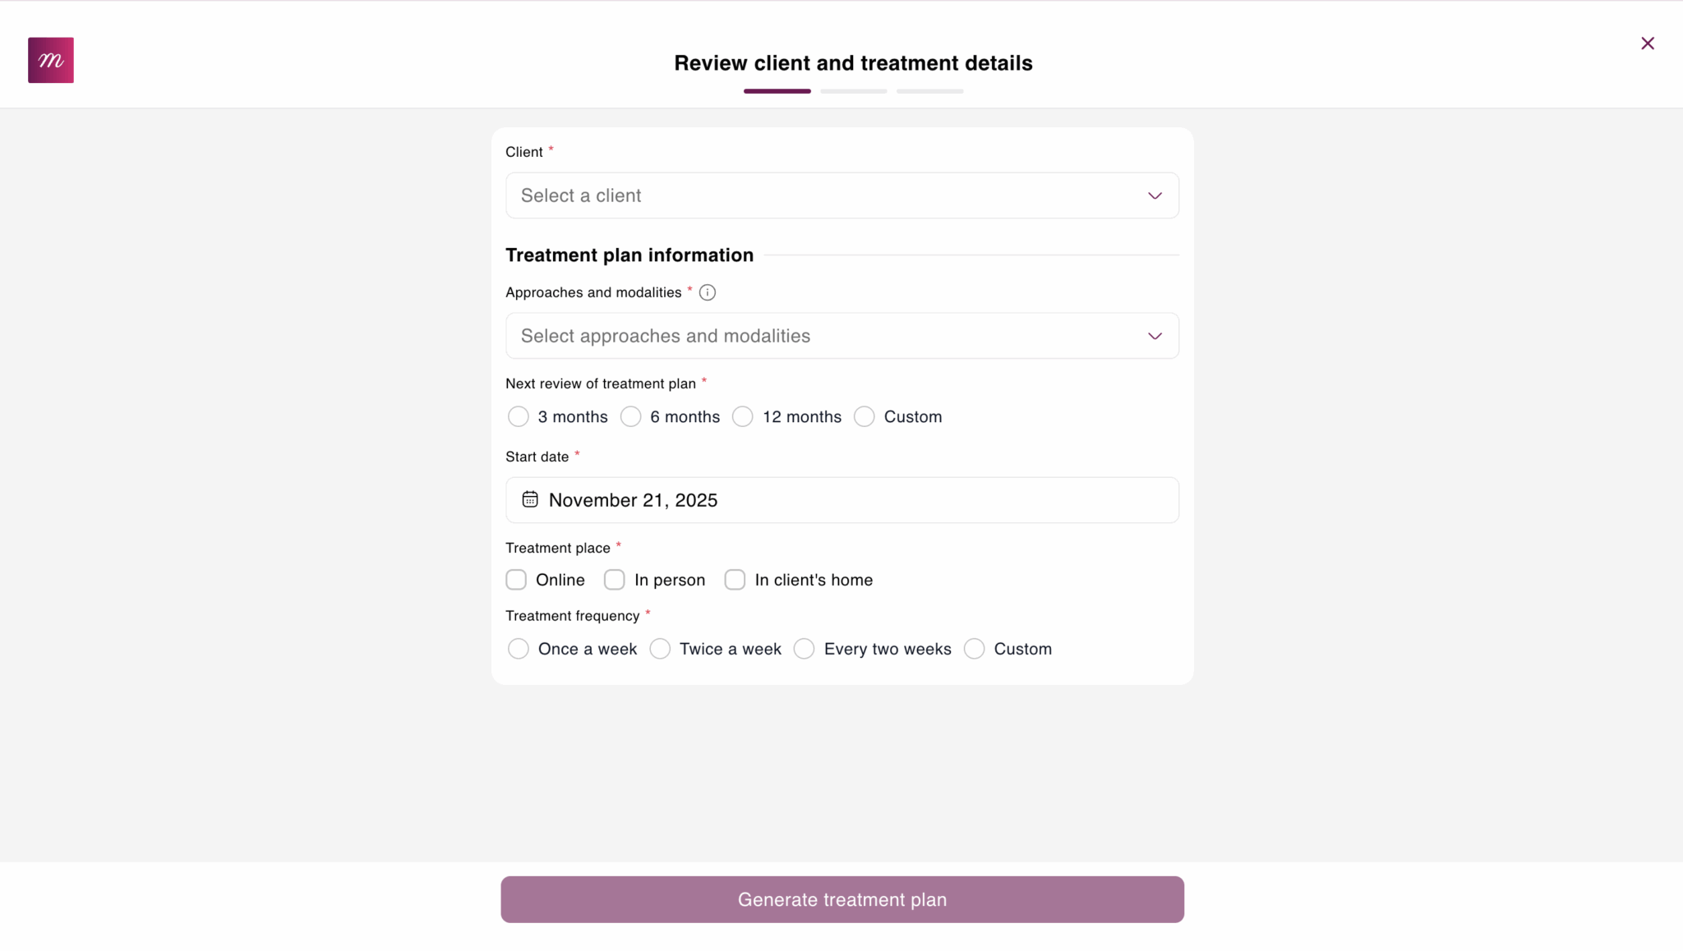Click the app logo icon
Viewport: 1683px width, 951px height.
(51, 59)
